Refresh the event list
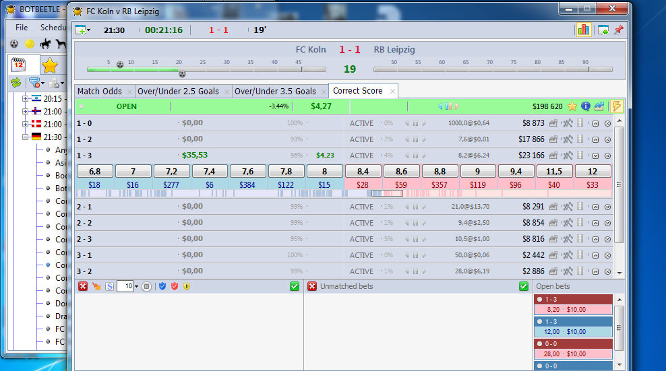Image resolution: width=666 pixels, height=371 pixels. click(16, 83)
